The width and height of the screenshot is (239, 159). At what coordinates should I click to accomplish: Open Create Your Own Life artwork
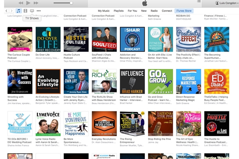76,81
